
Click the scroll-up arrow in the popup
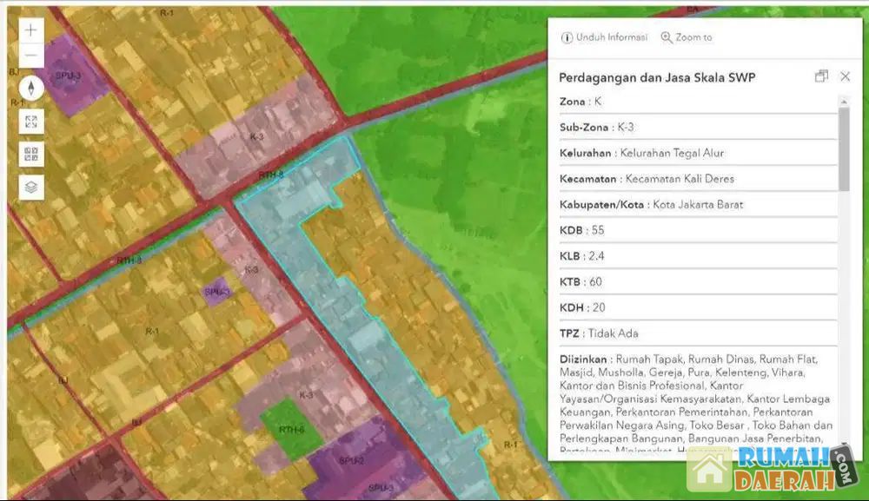[844, 102]
